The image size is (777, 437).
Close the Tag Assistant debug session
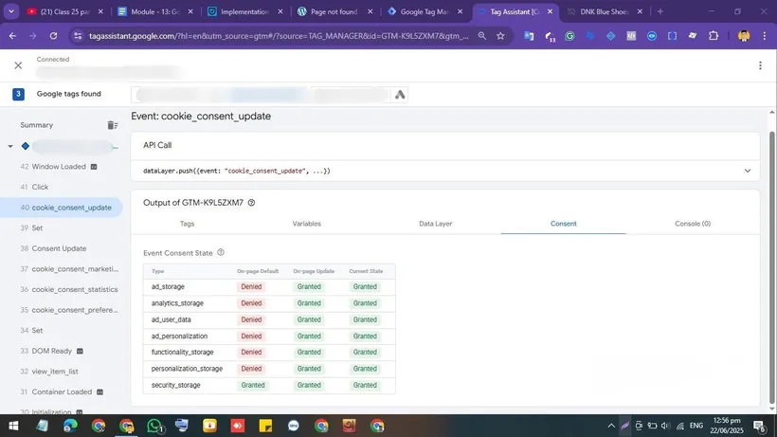point(18,65)
